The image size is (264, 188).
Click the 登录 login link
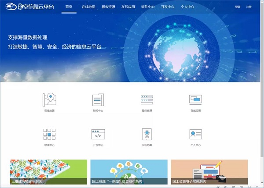238,7
